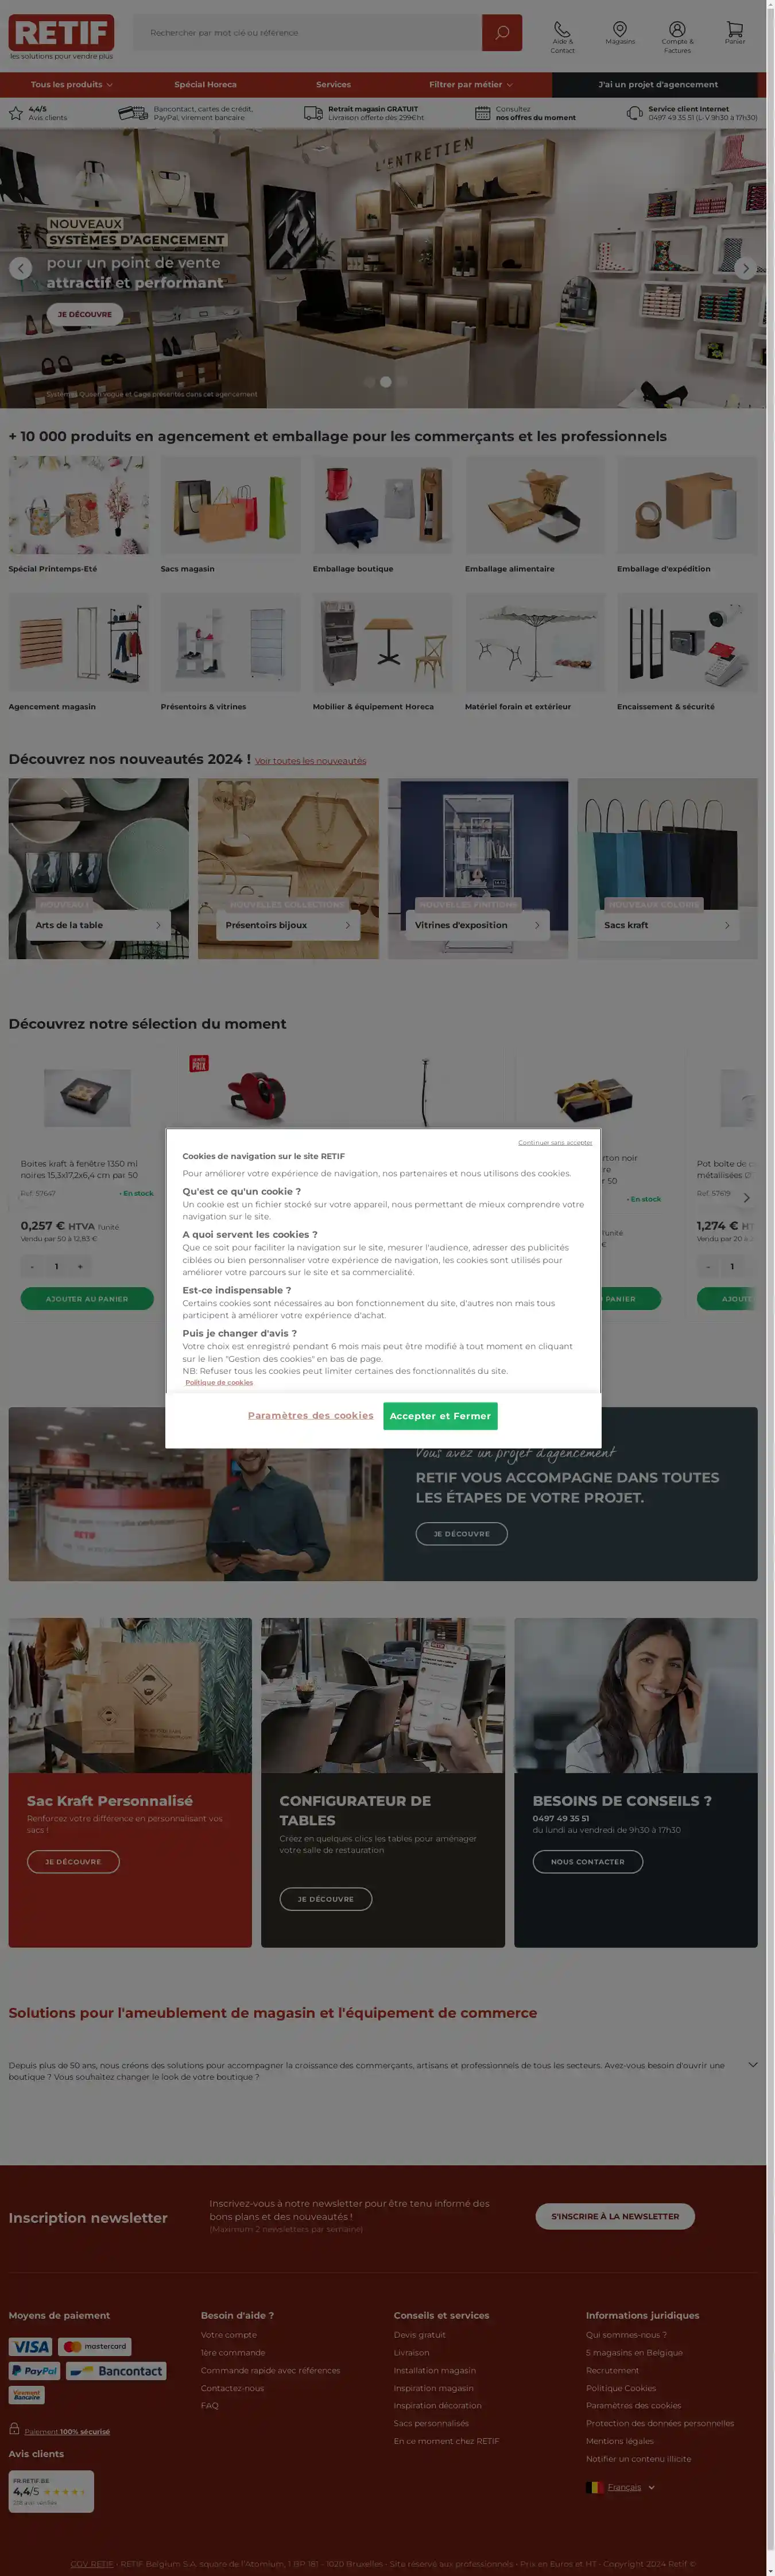The height and width of the screenshot is (2576, 775).
Task: Open the Spécial Horeca menu item
Action: tap(206, 85)
